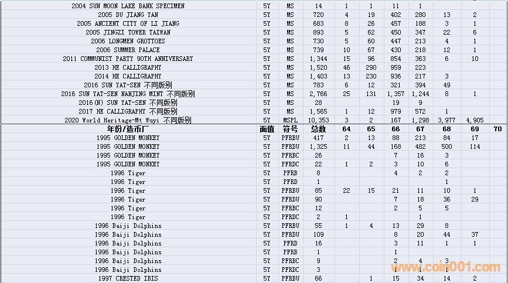
Task: Select the 2004 Sun Moon Lake Bank Specimen row
Action: coord(128,6)
